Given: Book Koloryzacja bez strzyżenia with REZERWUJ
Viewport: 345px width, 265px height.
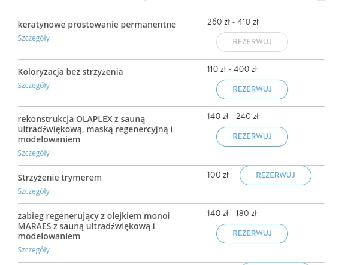Looking at the screenshot, I should pyautogui.click(x=252, y=89).
